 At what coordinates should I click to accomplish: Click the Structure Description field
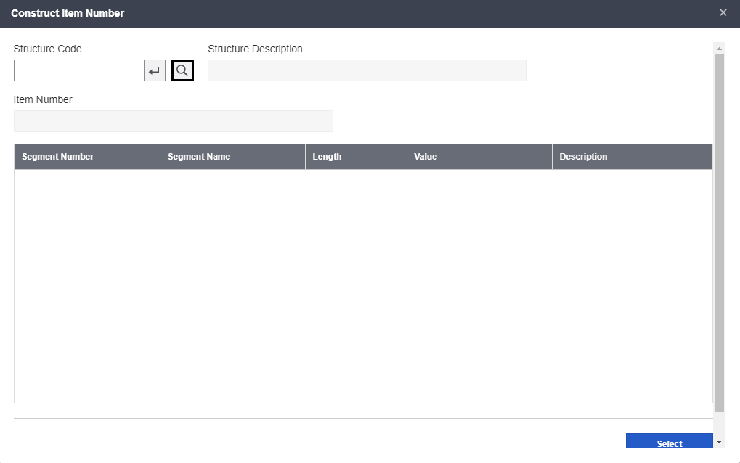pos(367,70)
